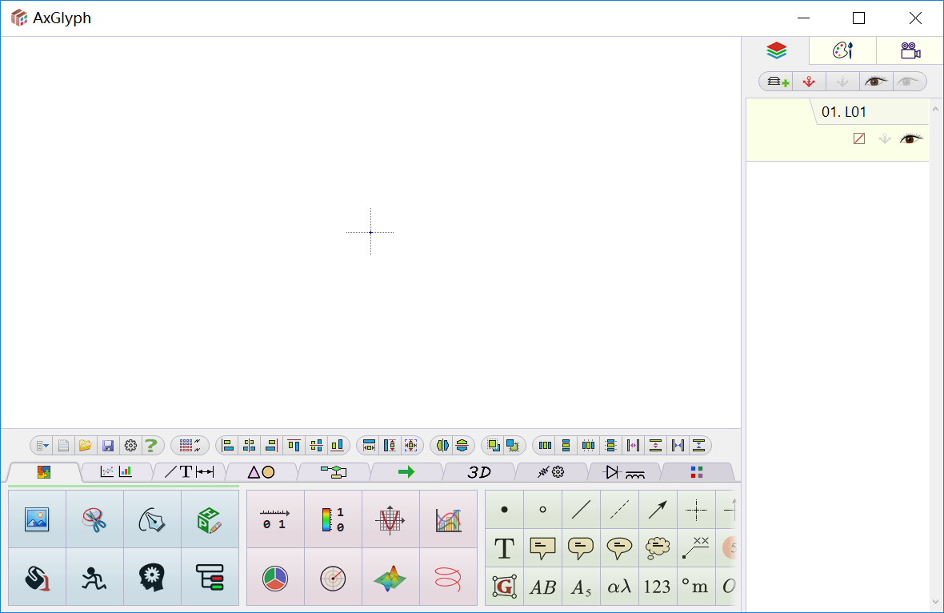Select the scissors clipping tool

[x=94, y=519]
